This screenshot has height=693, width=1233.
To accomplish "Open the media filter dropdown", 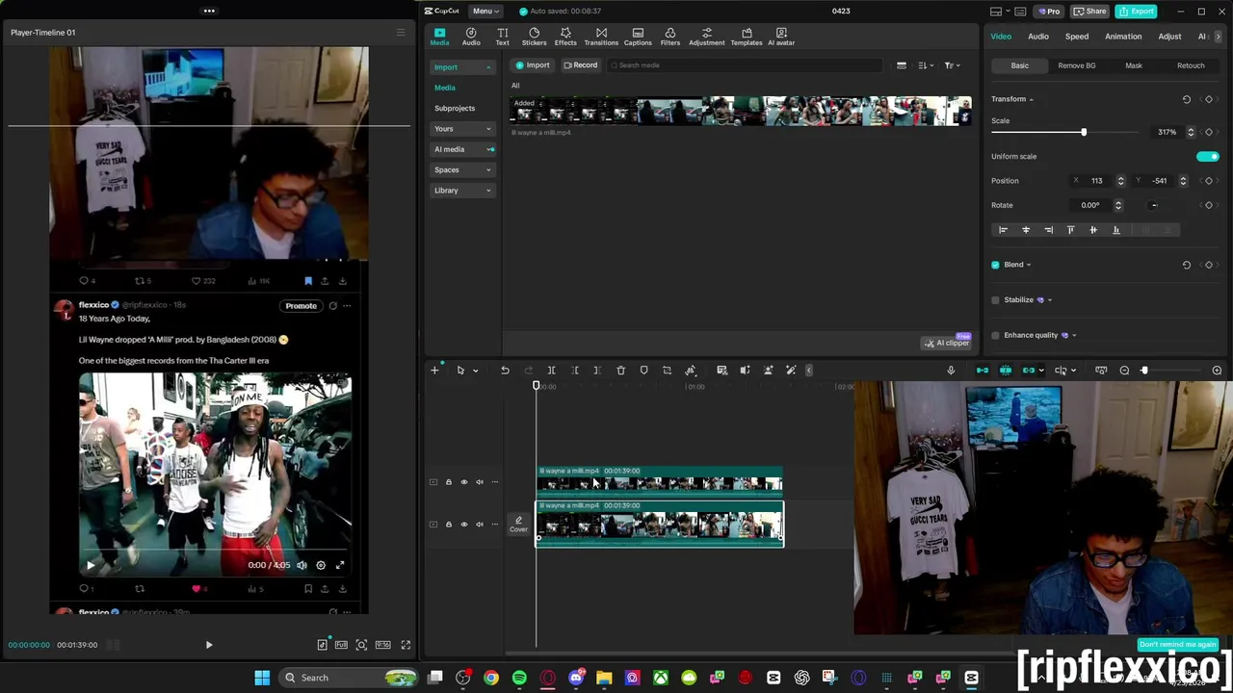I will click(952, 65).
